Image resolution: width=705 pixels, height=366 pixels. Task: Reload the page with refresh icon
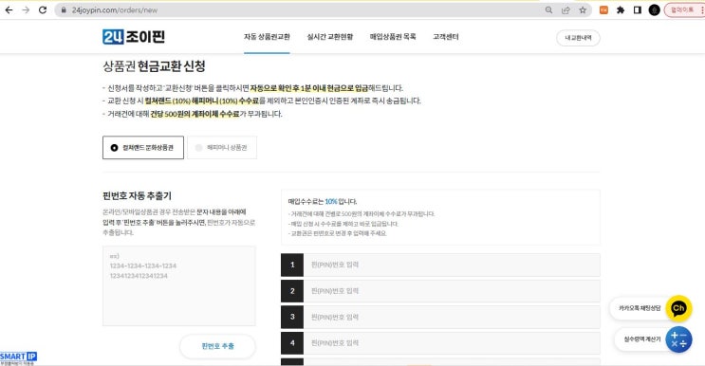43,9
